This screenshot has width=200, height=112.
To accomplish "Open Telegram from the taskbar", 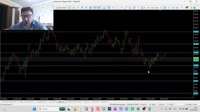I will click(127, 109).
